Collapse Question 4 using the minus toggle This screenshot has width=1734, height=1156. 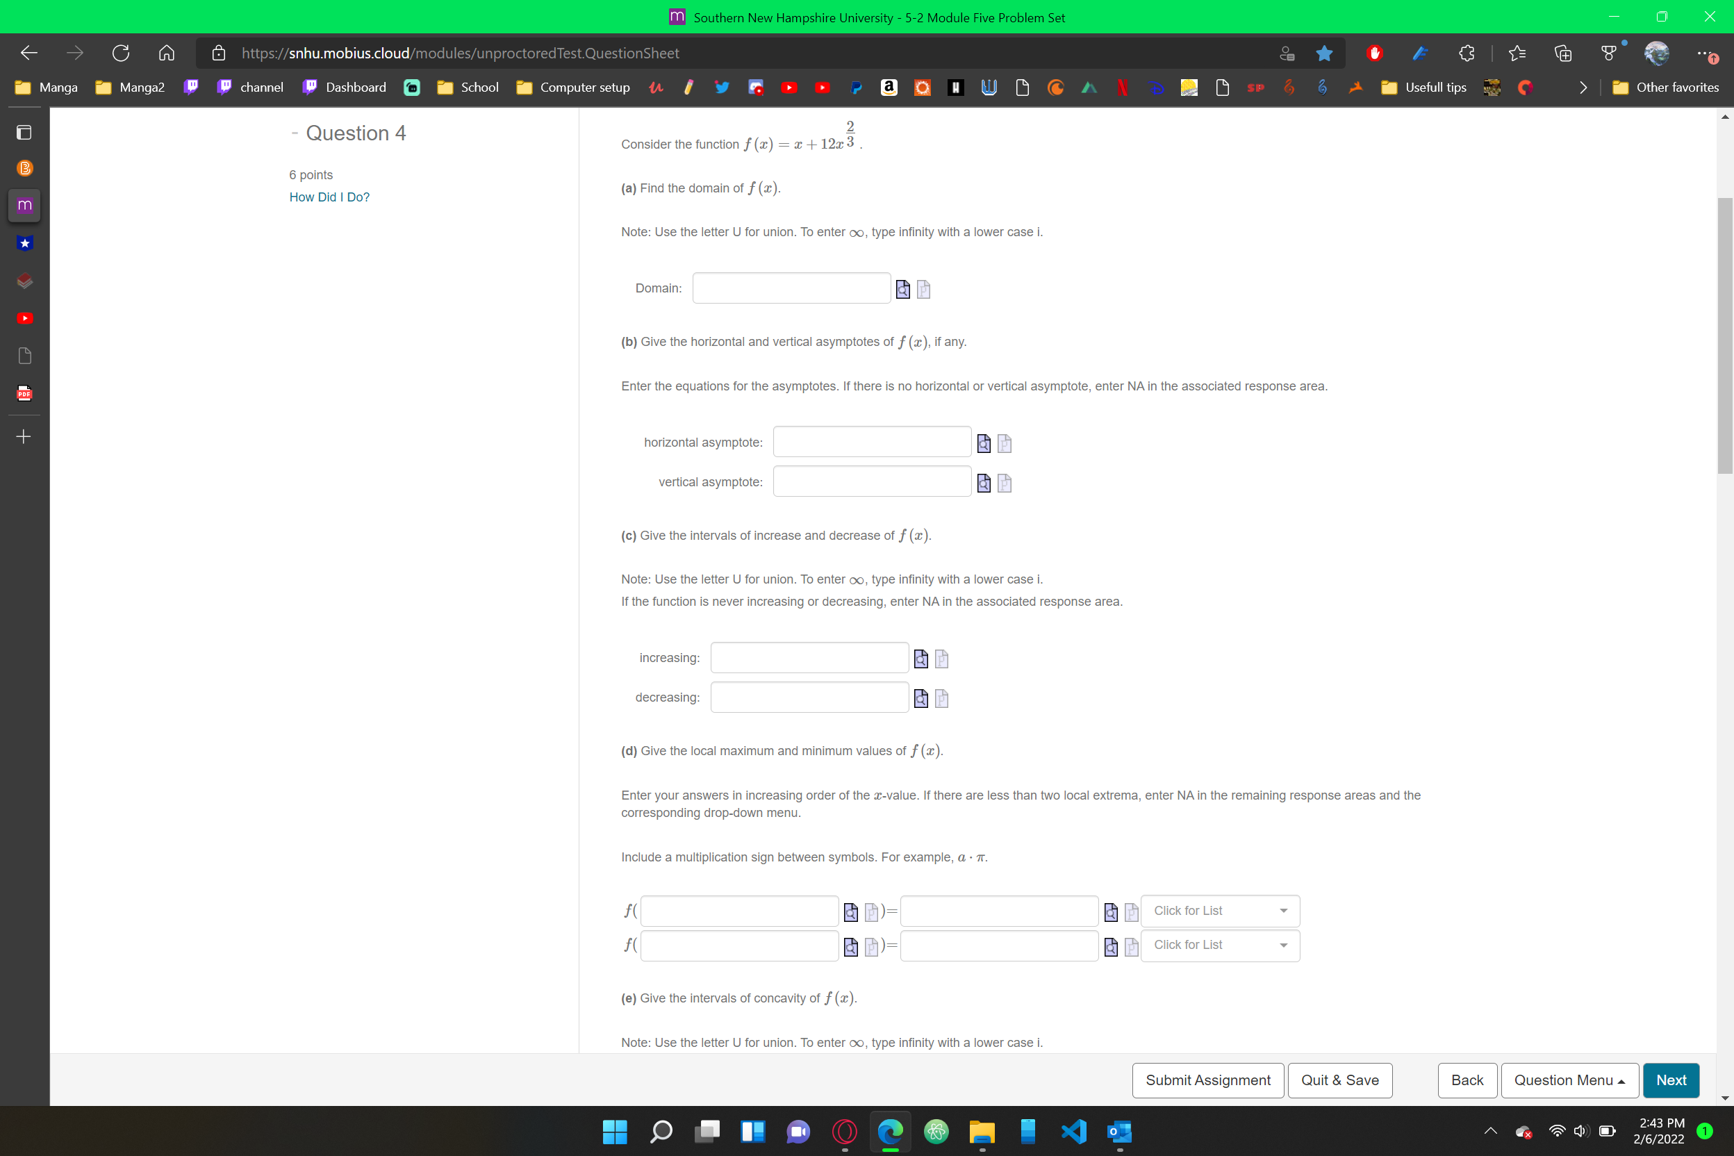294,133
